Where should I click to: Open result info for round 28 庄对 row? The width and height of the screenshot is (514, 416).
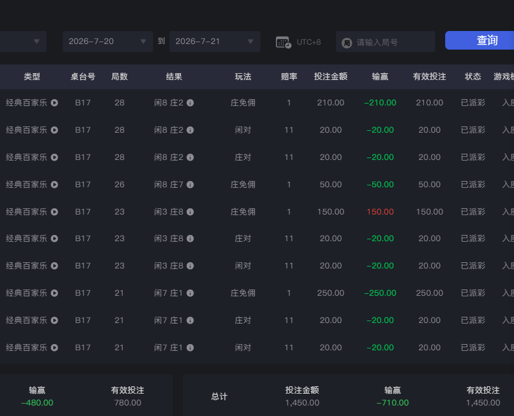(x=190, y=157)
